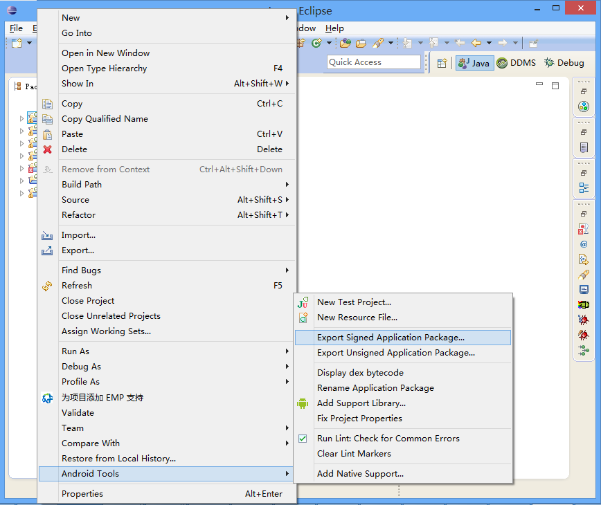
Task: Click the Open Perspective icon
Action: pos(442,63)
